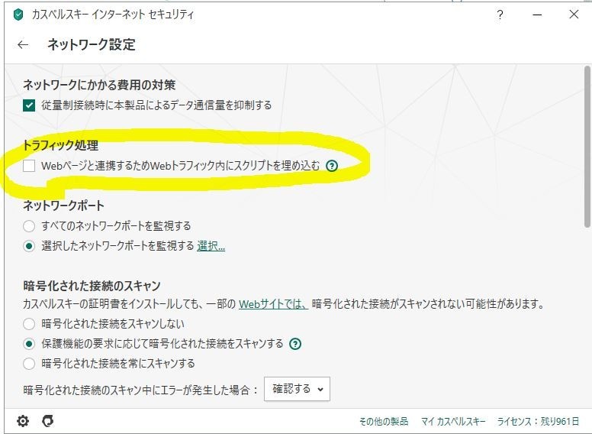Uncheck 従量制接続時にデータ通信量を抑制する checkbox

click(x=29, y=105)
